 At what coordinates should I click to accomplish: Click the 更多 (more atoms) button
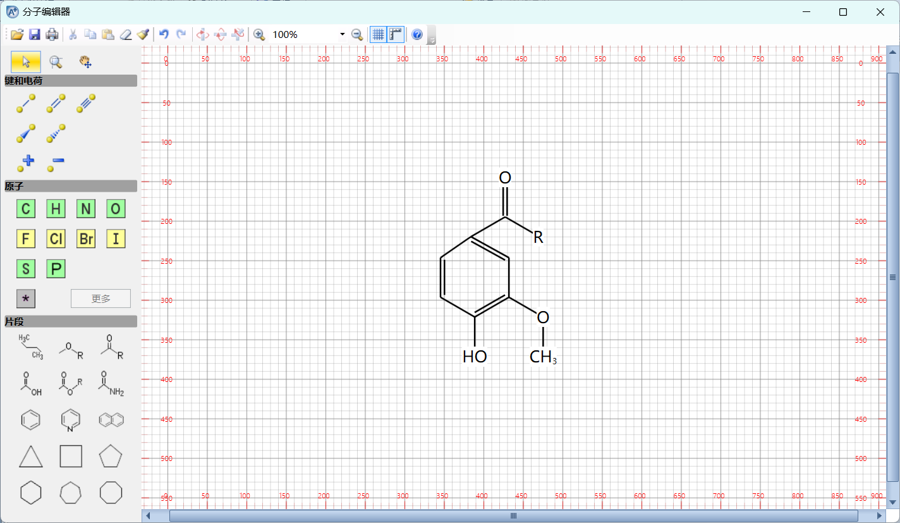[x=100, y=298]
